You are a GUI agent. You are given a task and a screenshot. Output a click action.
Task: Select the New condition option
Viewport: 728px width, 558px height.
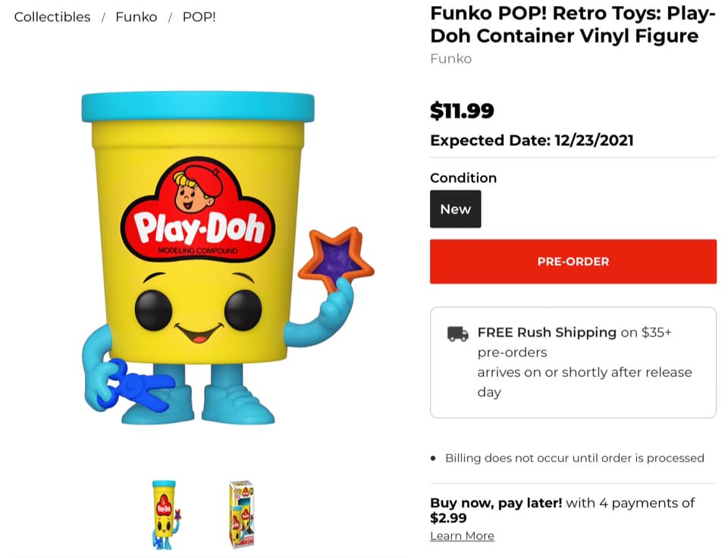click(x=455, y=209)
